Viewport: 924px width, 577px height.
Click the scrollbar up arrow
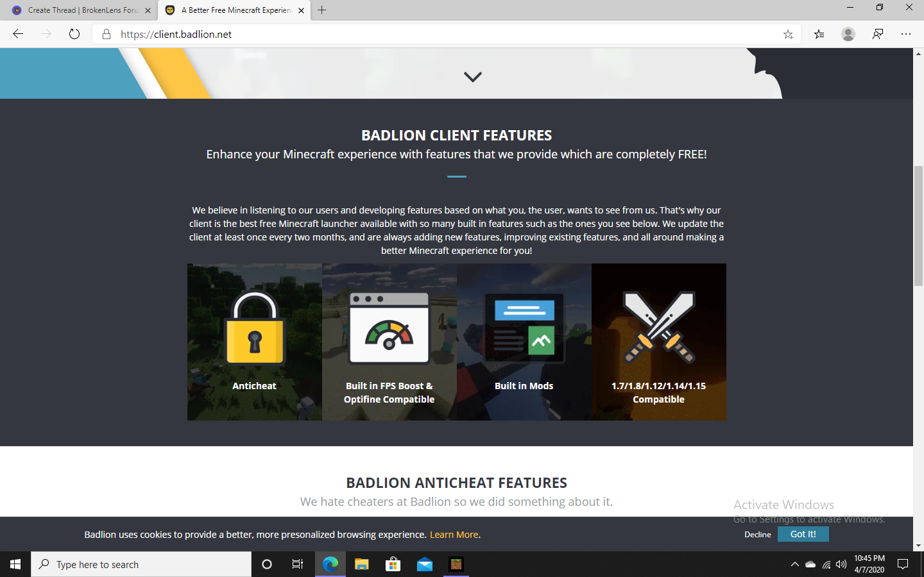(918, 54)
